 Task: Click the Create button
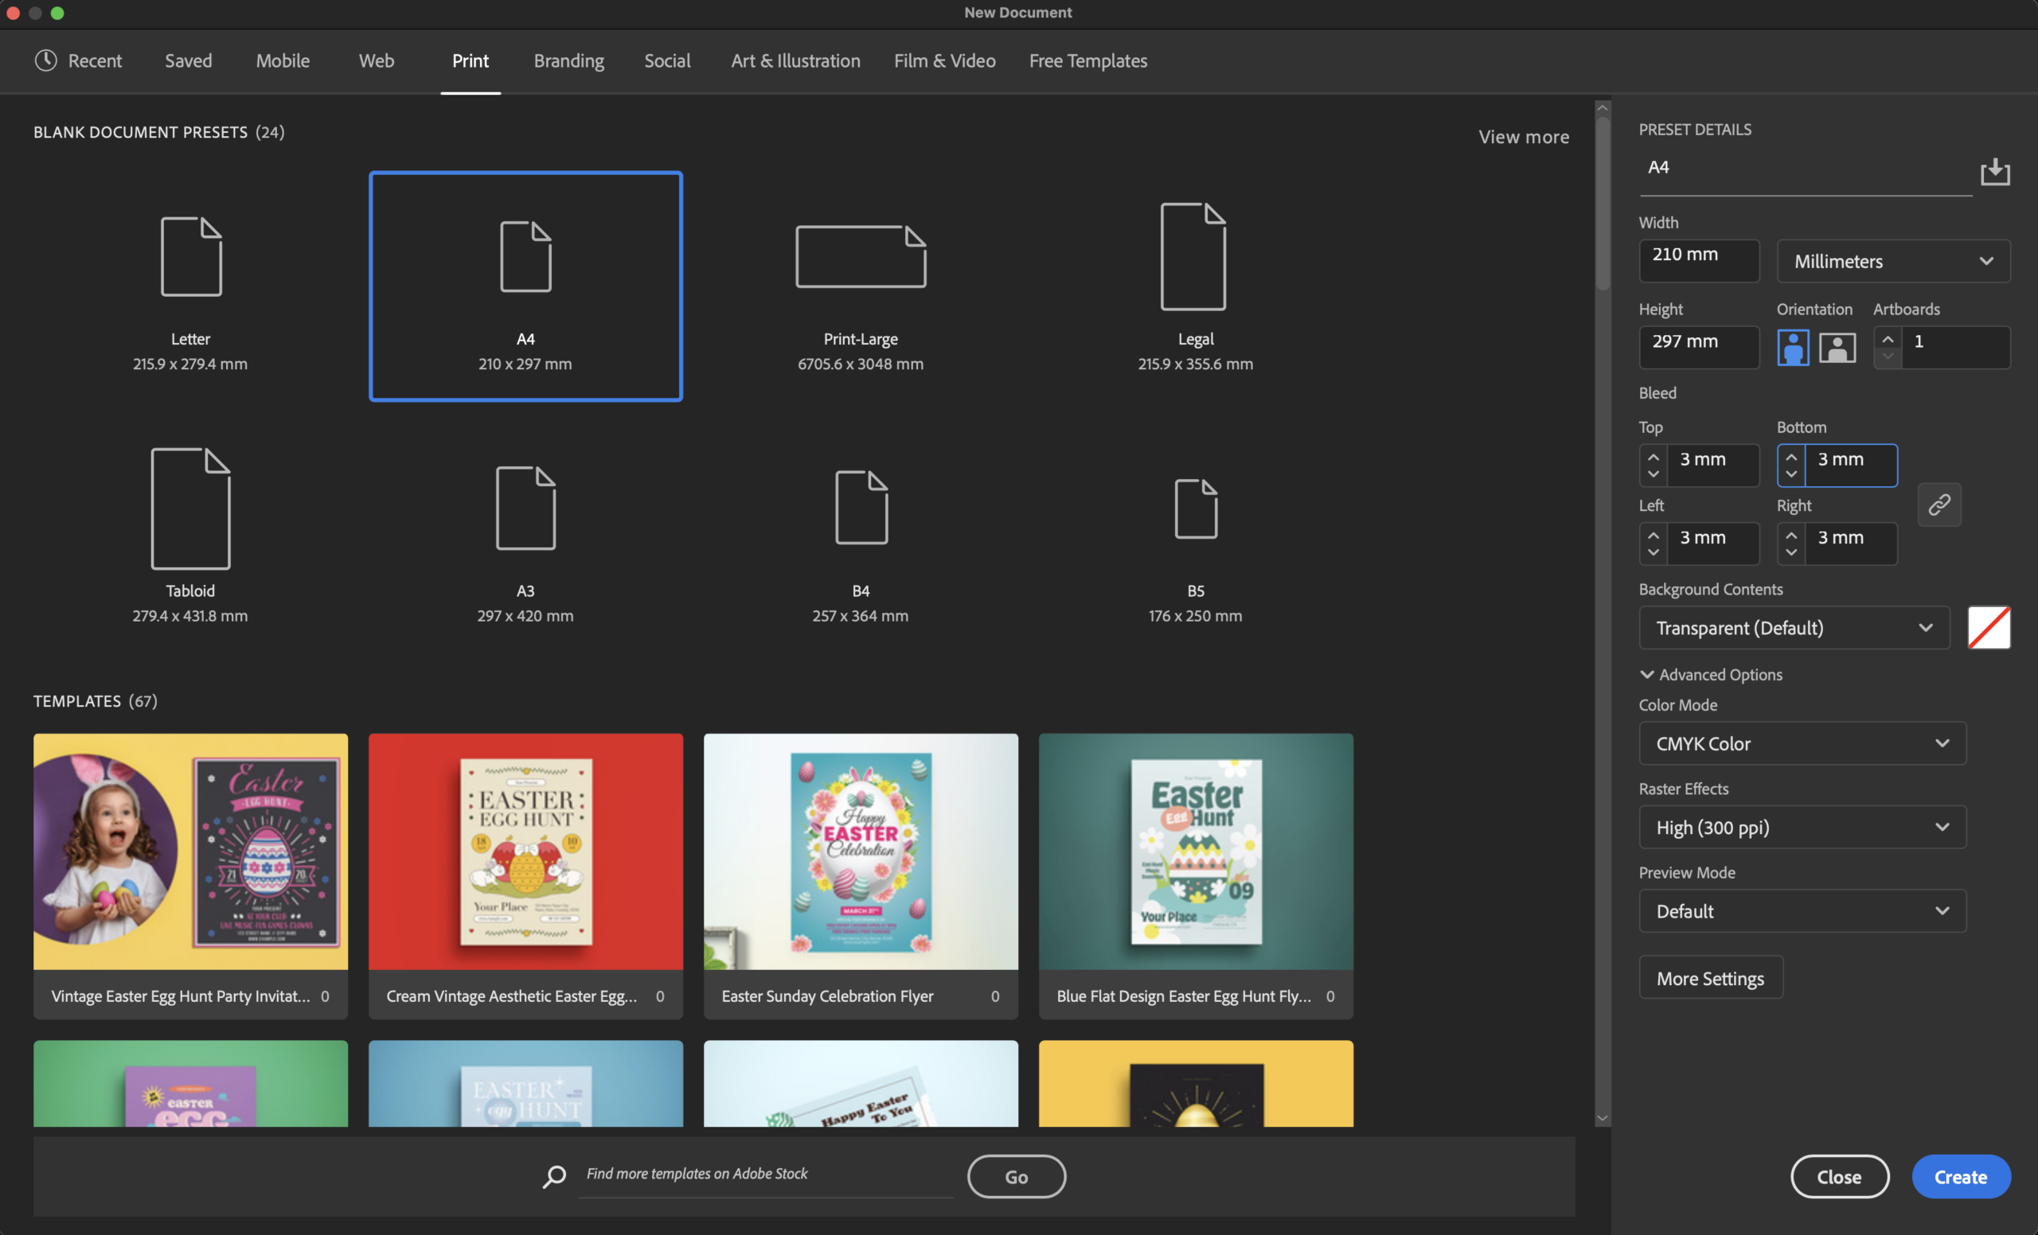coord(1960,1176)
